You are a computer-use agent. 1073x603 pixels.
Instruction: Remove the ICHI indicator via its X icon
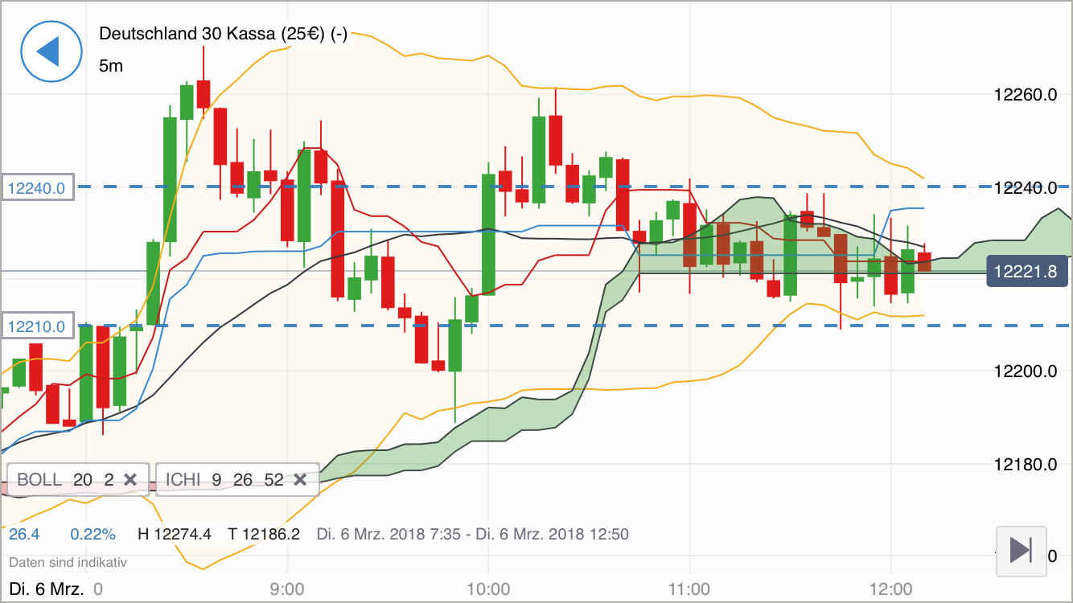[300, 479]
